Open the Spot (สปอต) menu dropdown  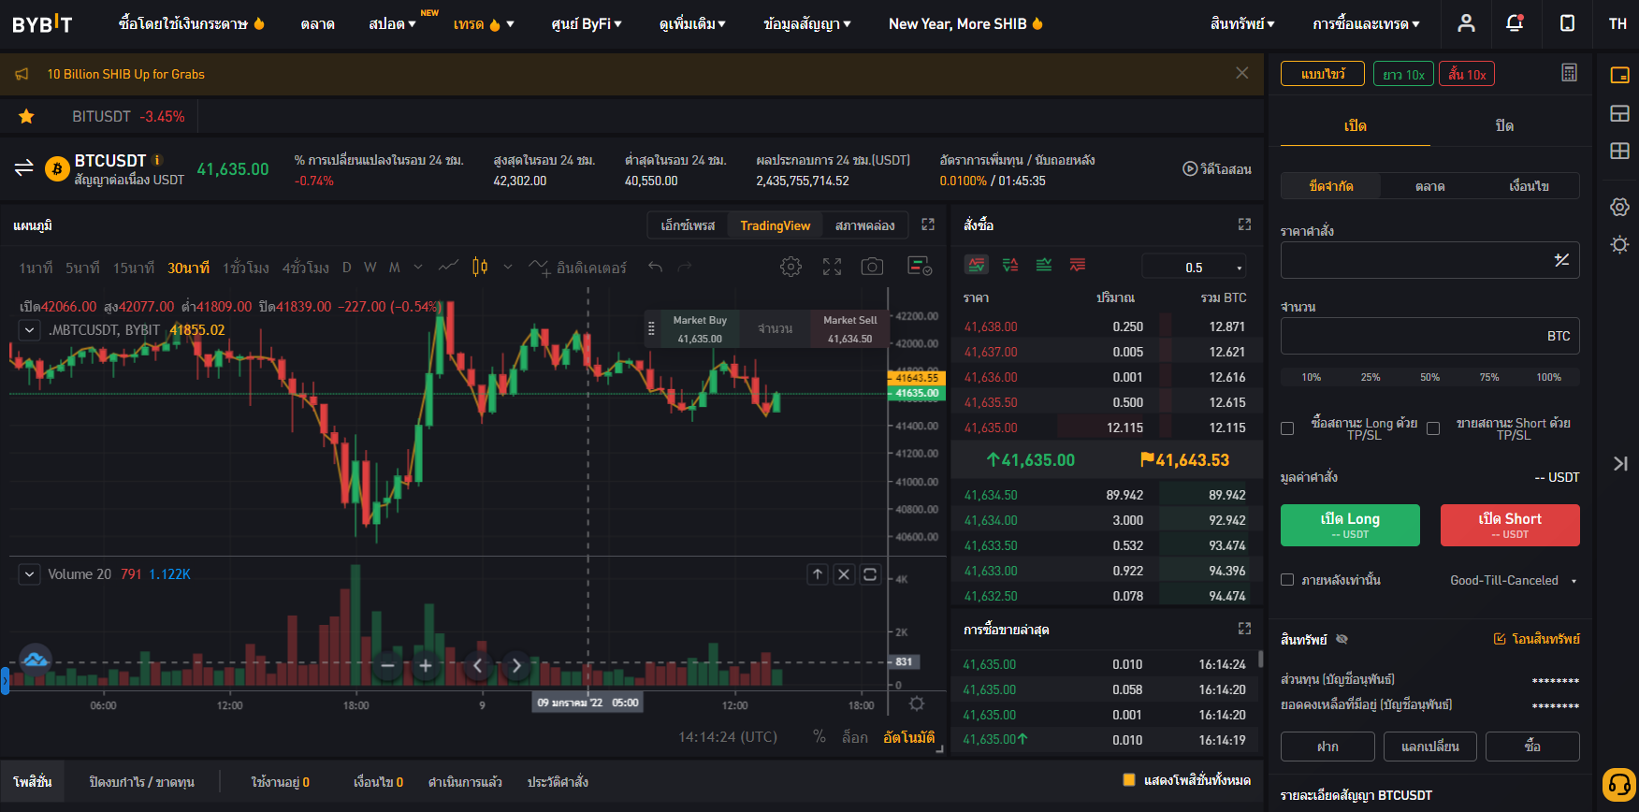[x=392, y=24]
